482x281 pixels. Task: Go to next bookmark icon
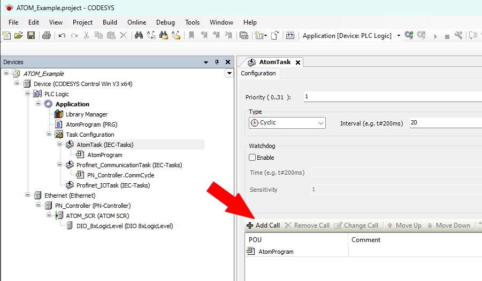[x=216, y=35]
